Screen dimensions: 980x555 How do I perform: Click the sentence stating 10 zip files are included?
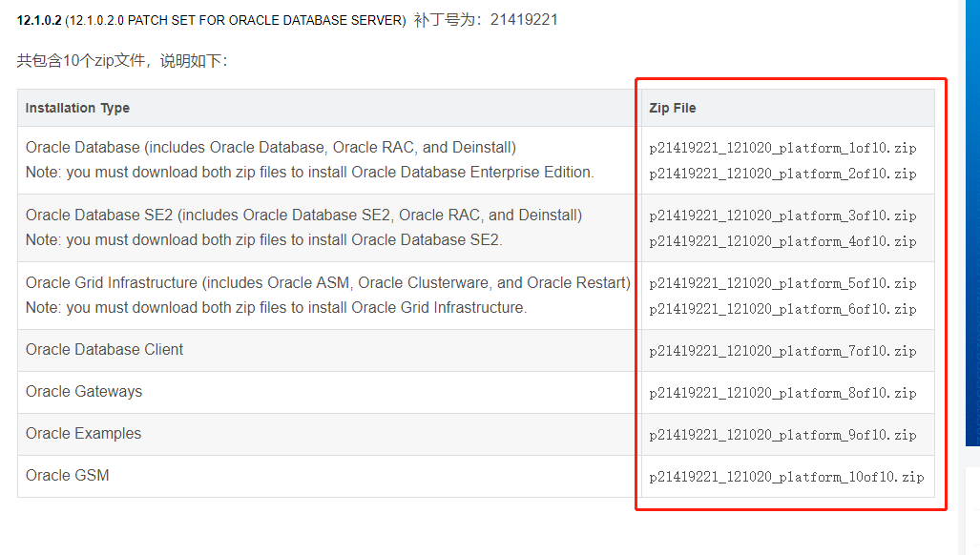(122, 61)
